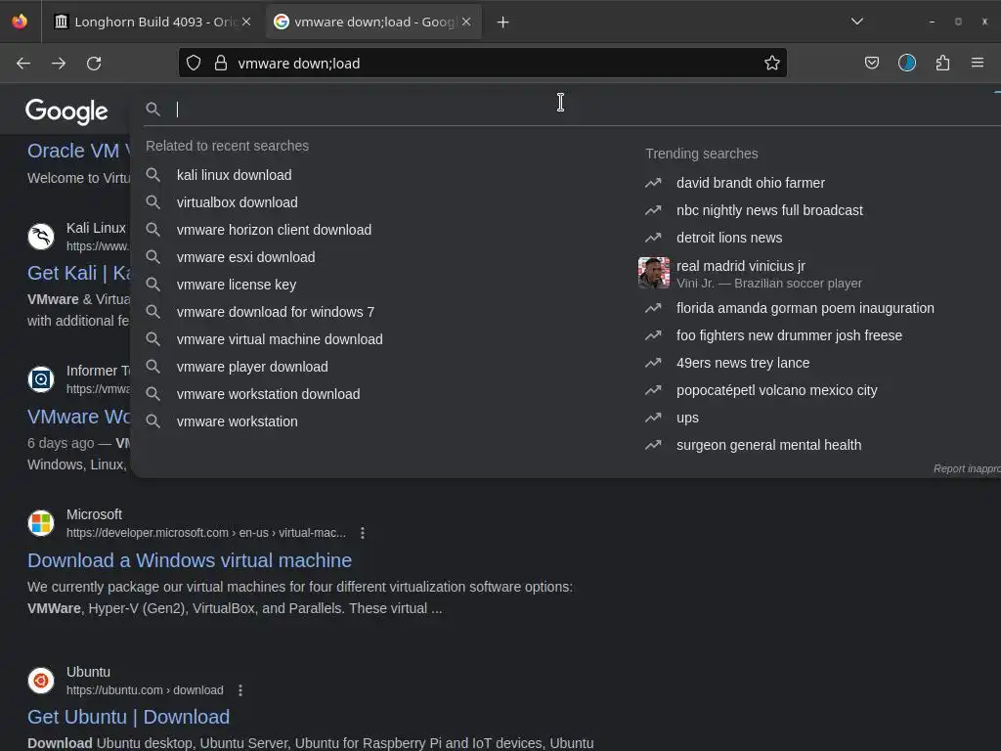Click the Firefox back arrow button
Viewport: 1001px width, 751px height.
23,64
